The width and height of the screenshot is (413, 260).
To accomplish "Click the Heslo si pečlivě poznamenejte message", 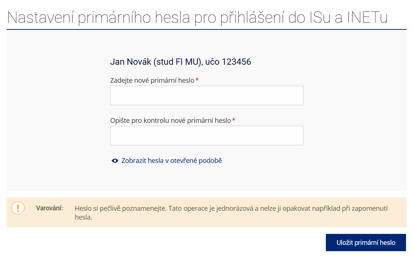I will [231, 213].
